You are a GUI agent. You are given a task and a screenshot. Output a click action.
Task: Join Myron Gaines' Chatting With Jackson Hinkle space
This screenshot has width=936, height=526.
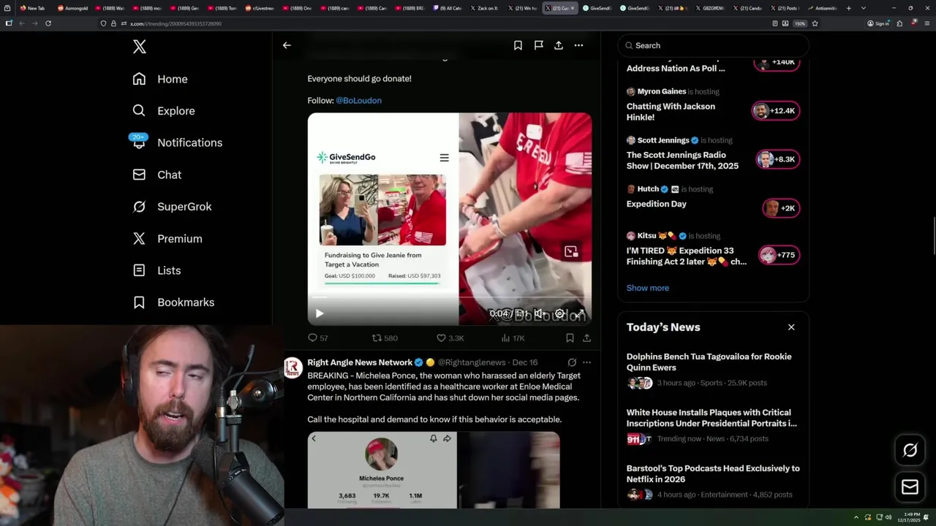671,112
